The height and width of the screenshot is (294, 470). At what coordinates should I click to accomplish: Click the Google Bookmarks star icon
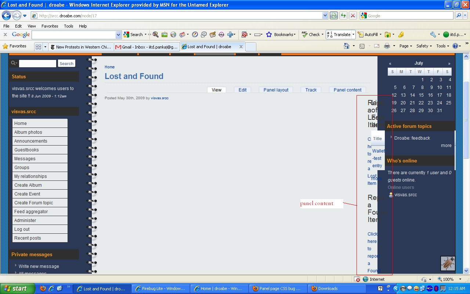[x=269, y=34]
